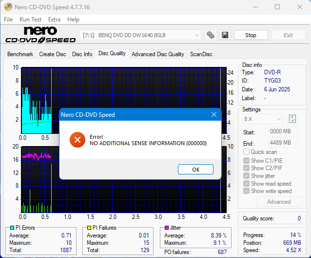
Task: Switch to the Benchmark tab
Action: click(20, 54)
